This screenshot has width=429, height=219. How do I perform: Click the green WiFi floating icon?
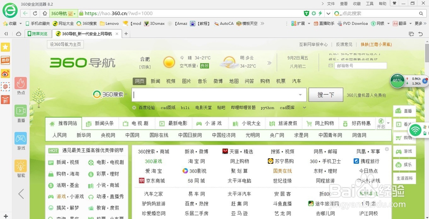pyautogui.click(x=416, y=130)
